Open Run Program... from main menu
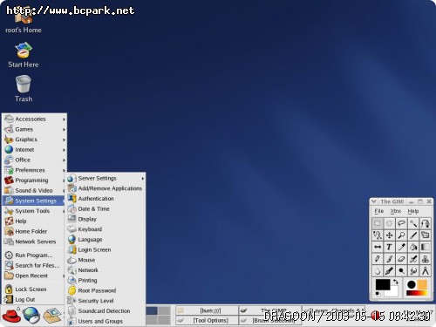Viewport: 436px width, 327px height. coord(34,255)
